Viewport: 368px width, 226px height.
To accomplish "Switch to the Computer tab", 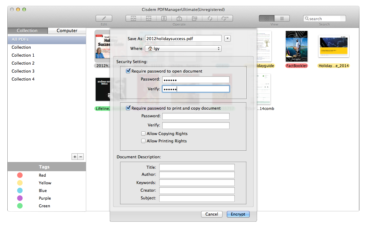I will (x=67, y=31).
